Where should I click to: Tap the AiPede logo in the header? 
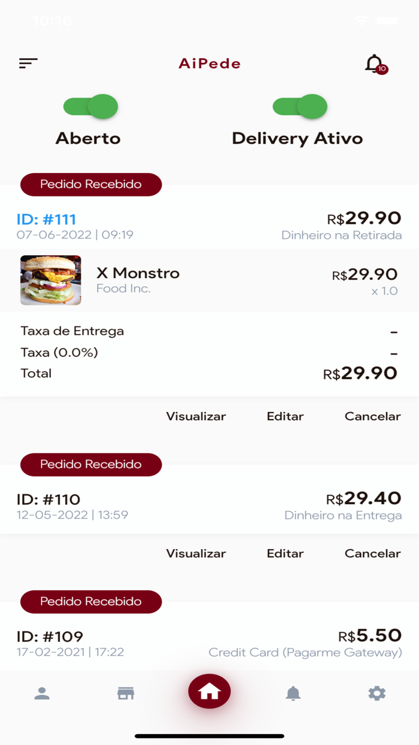[x=209, y=63]
